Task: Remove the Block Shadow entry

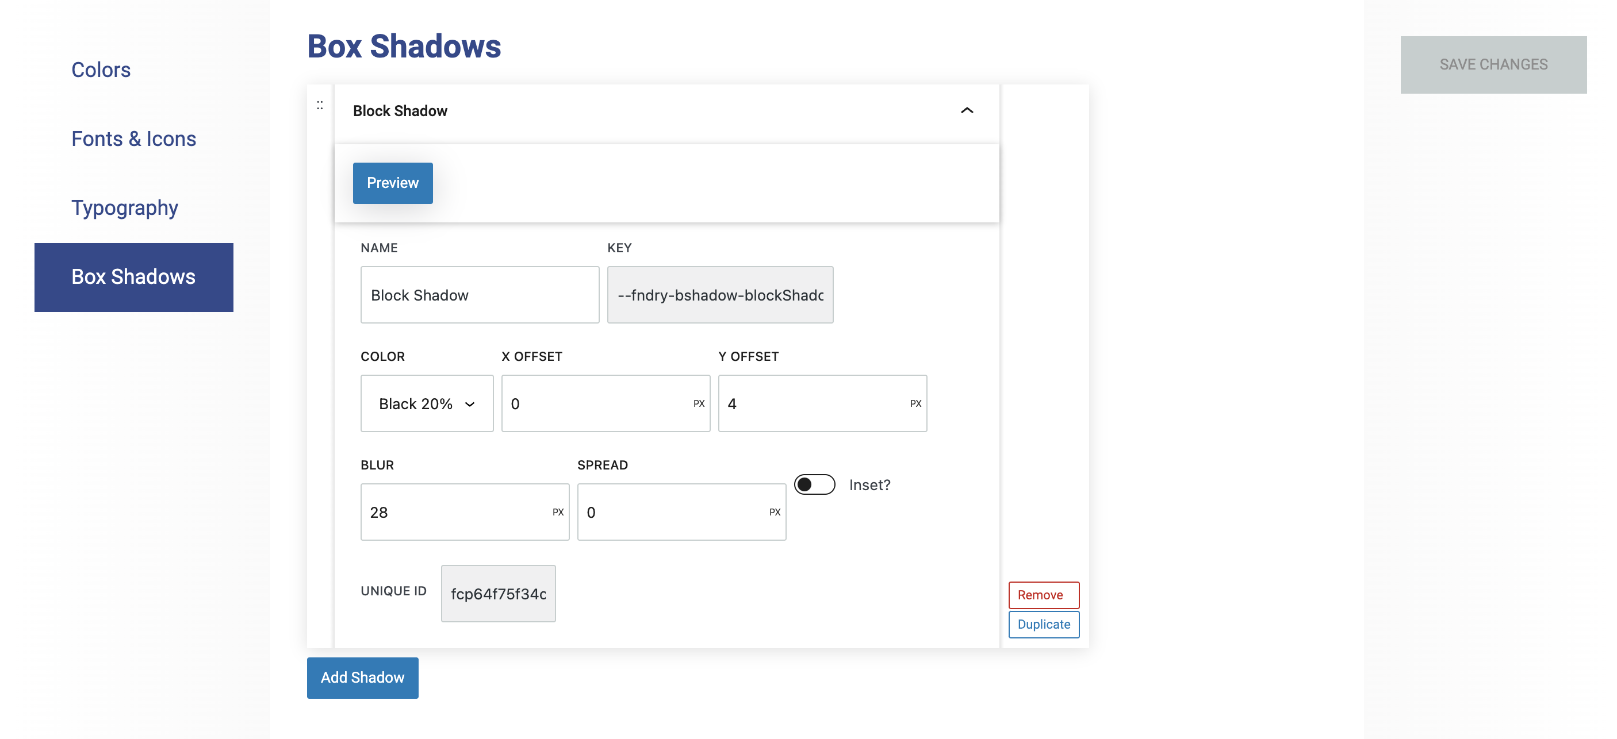Action: tap(1043, 595)
